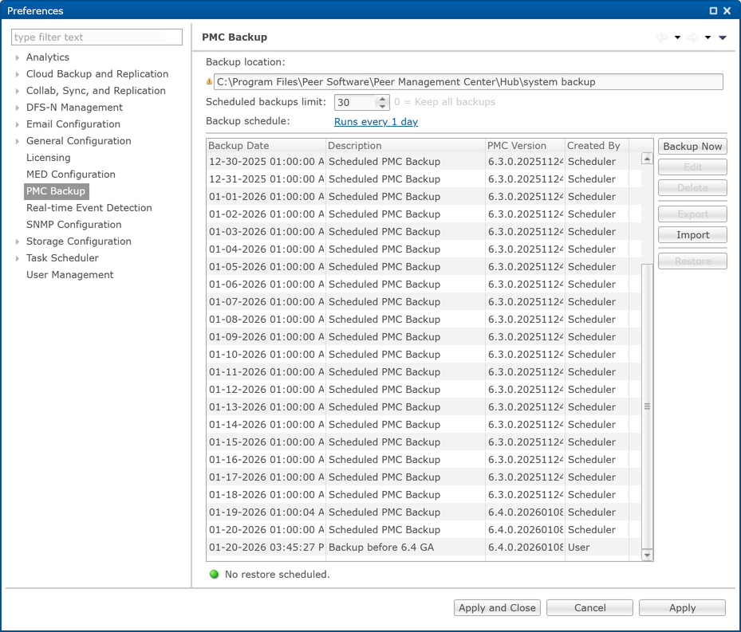
Task: Click the scroll down arrow of backup table
Action: [647, 555]
